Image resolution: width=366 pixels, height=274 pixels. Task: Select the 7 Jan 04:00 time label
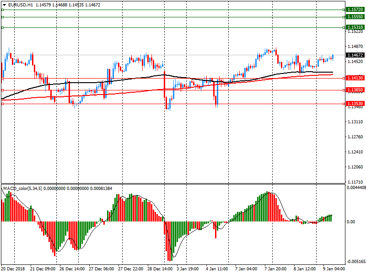246,269
